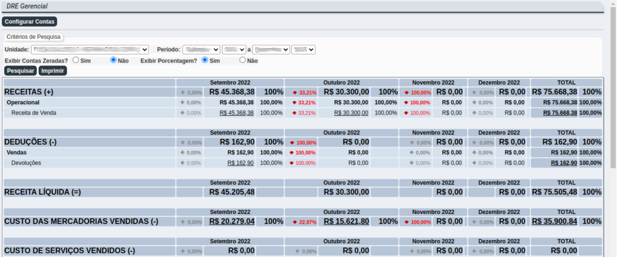Open the Período end month dropdown

coord(271,50)
